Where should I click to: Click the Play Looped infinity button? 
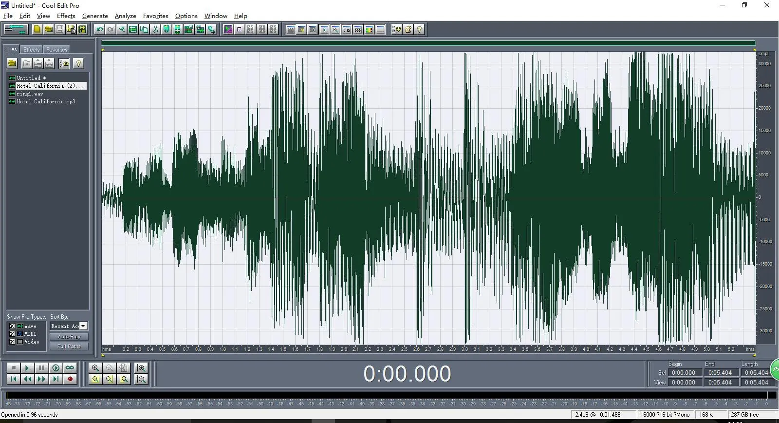[70, 368]
